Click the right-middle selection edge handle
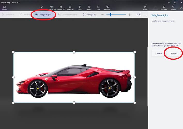 click(135, 77)
